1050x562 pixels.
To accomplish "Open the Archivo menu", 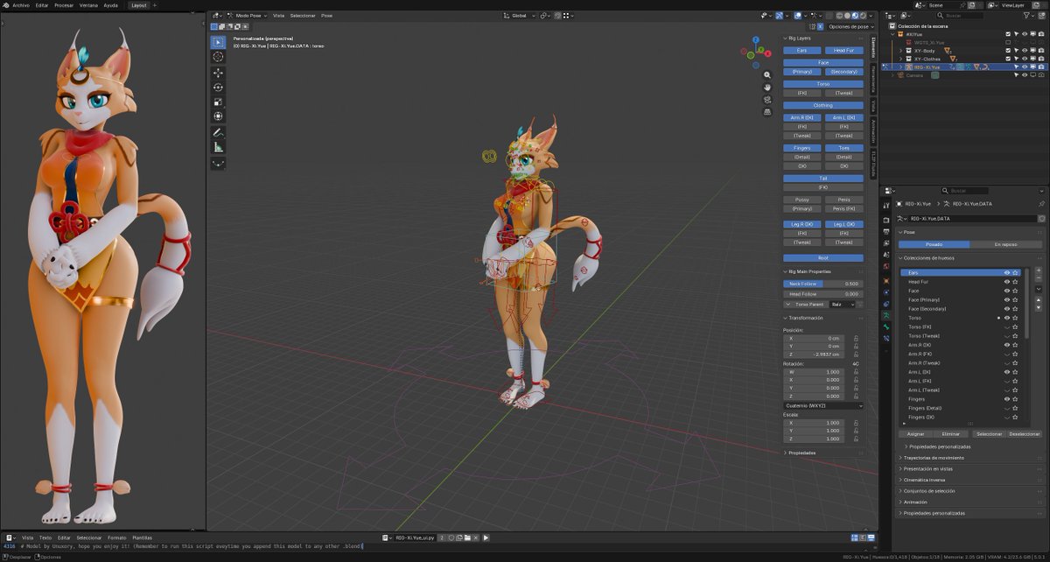I will click(21, 4).
